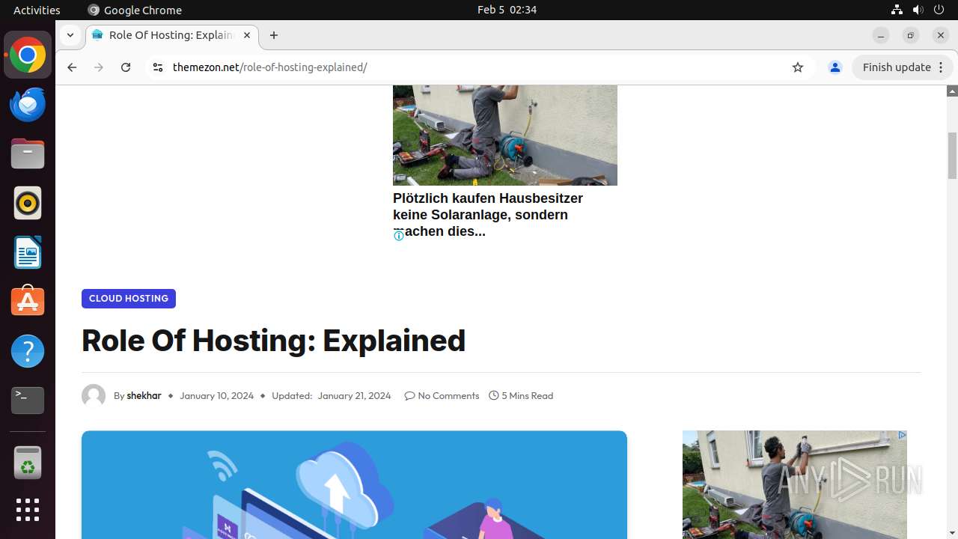Minimize the Chrome window
Screen dimensions: 958x539
[x=881, y=35]
